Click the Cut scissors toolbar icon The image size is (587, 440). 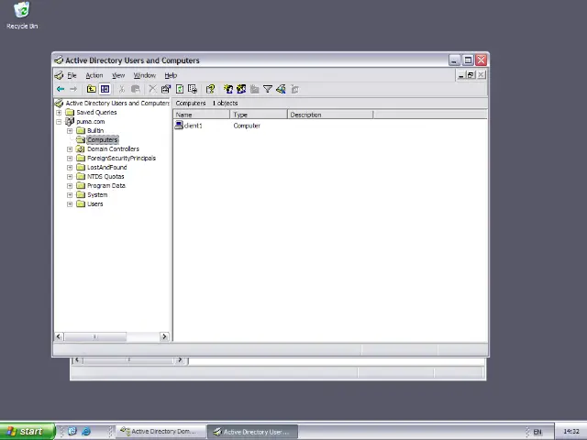point(122,89)
